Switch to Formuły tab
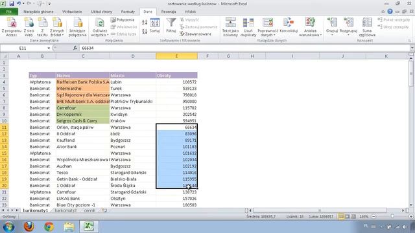The image size is (415, 233). (x=128, y=12)
